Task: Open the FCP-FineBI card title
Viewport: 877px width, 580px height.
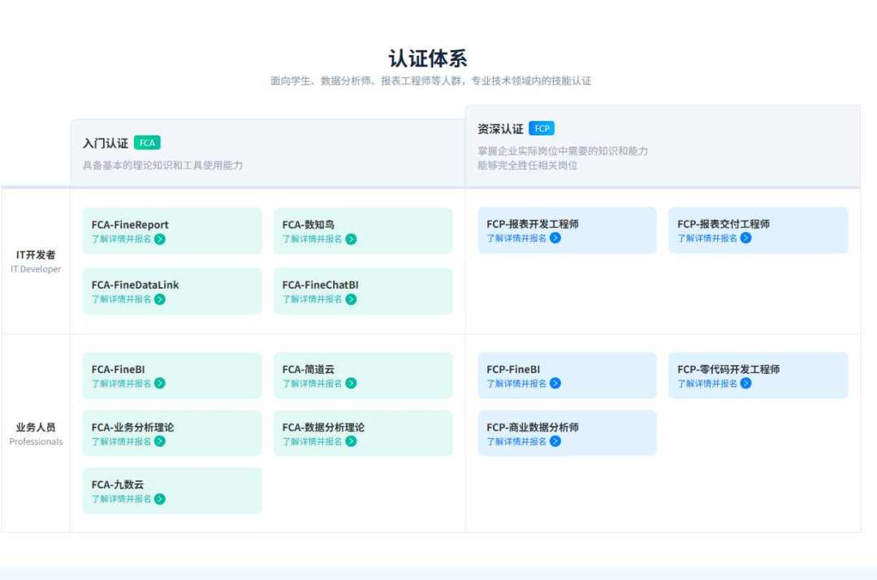Action: click(x=513, y=369)
